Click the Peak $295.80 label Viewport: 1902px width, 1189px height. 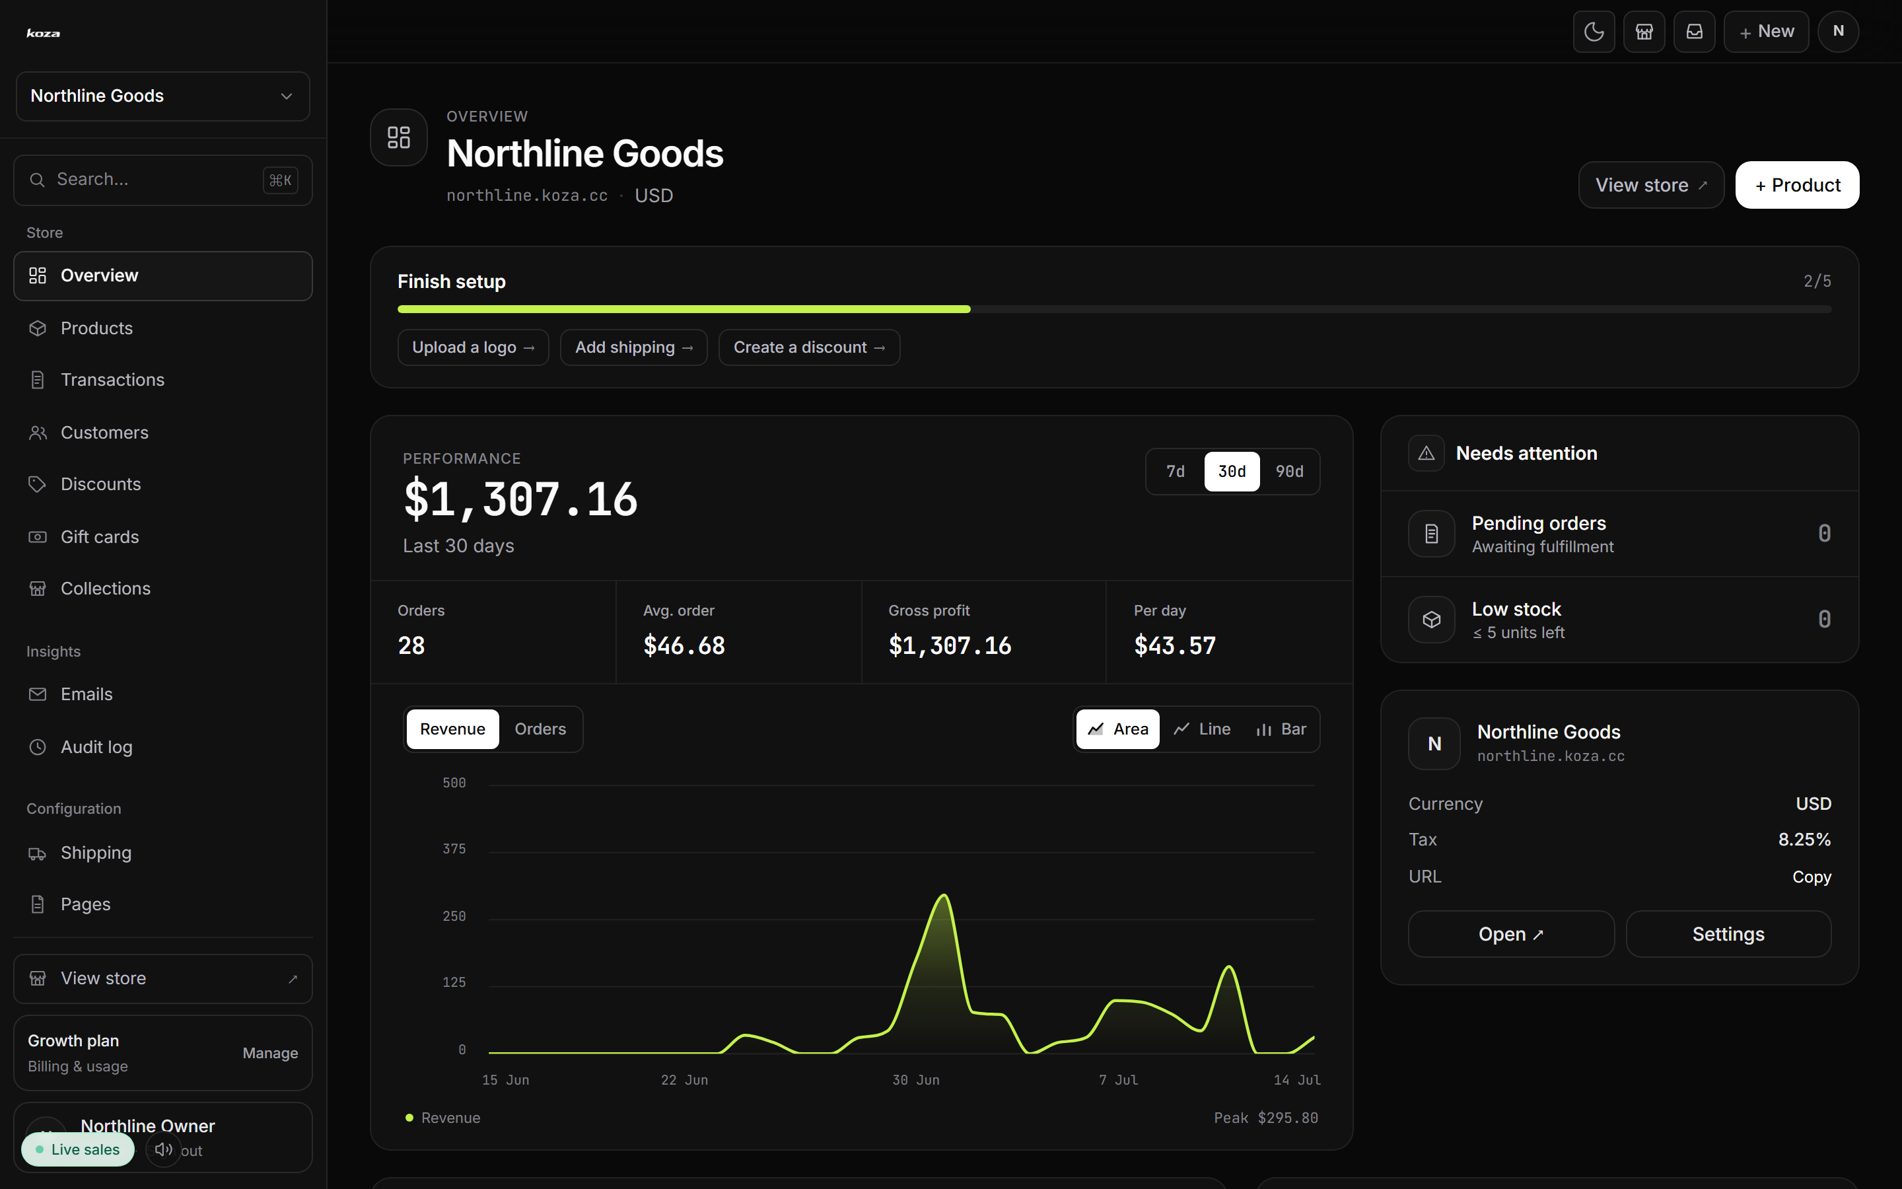(x=1265, y=1118)
